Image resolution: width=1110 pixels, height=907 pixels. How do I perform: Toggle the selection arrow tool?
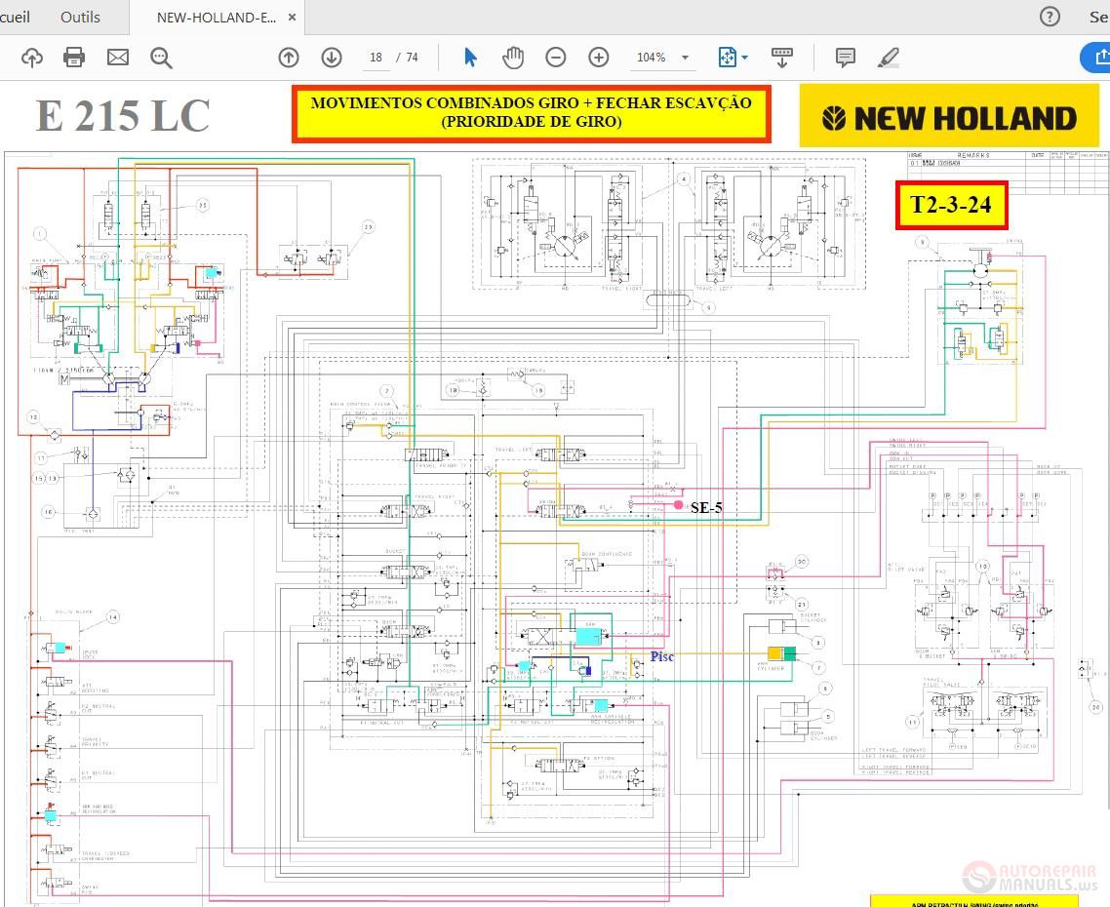[470, 58]
